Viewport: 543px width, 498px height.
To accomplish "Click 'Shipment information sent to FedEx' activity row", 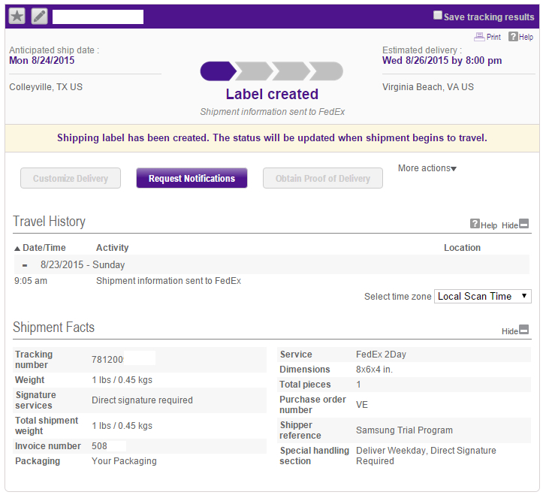I will coord(168,280).
